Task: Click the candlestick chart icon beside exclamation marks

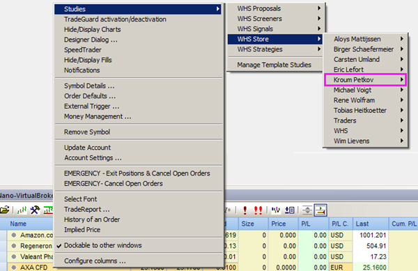Action: pos(276,210)
